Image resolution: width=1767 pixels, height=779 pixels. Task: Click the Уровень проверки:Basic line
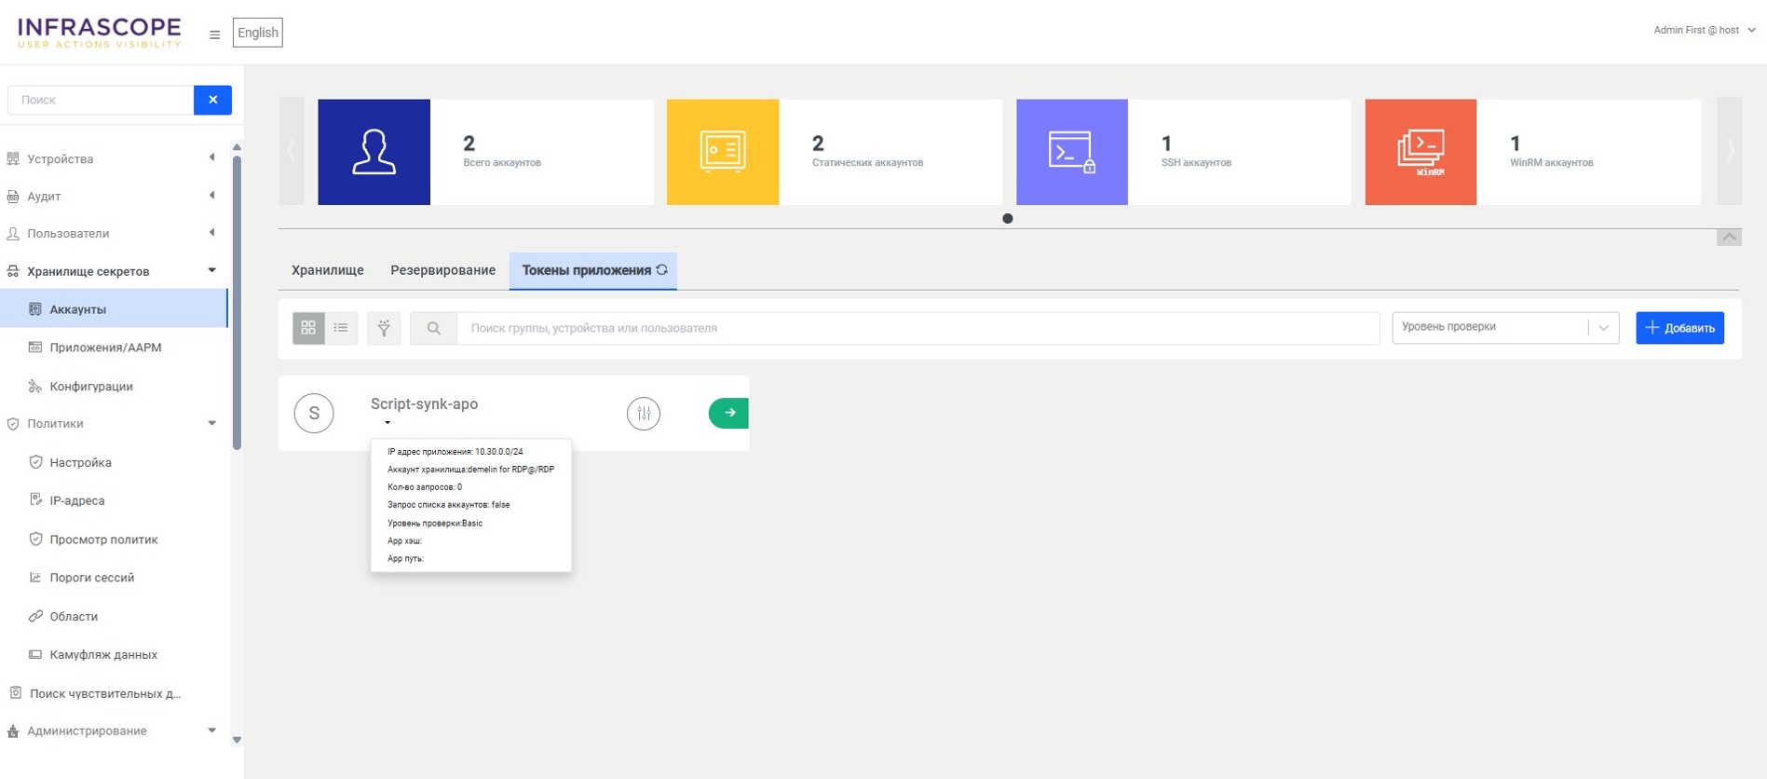point(435,524)
